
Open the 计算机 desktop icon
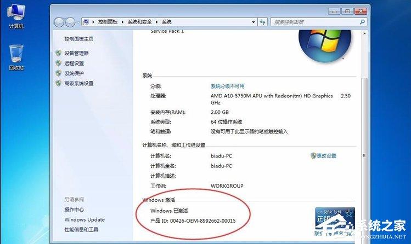[x=16, y=16]
